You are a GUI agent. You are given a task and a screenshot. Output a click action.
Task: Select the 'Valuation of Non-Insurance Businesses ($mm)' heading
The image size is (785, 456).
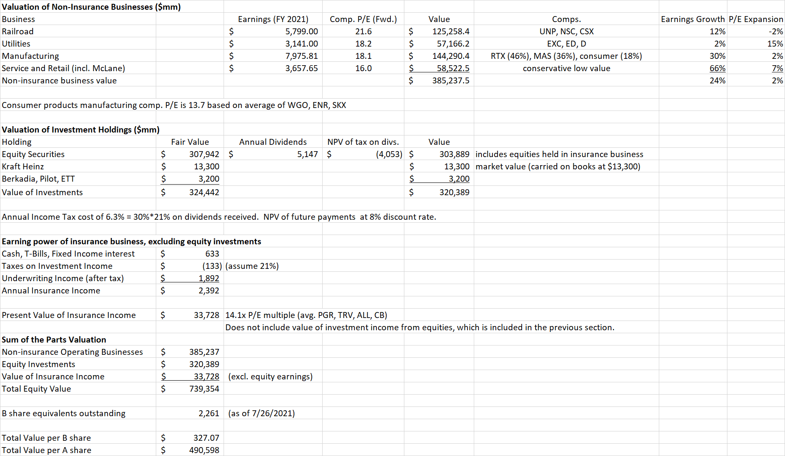(91, 7)
